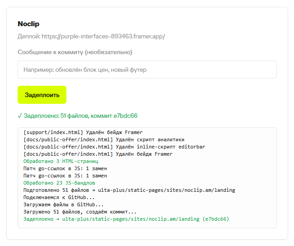Click log line Обработано 23 JS-бандлов
Image resolution: width=294 pixels, height=246 pixels.
tap(59, 183)
